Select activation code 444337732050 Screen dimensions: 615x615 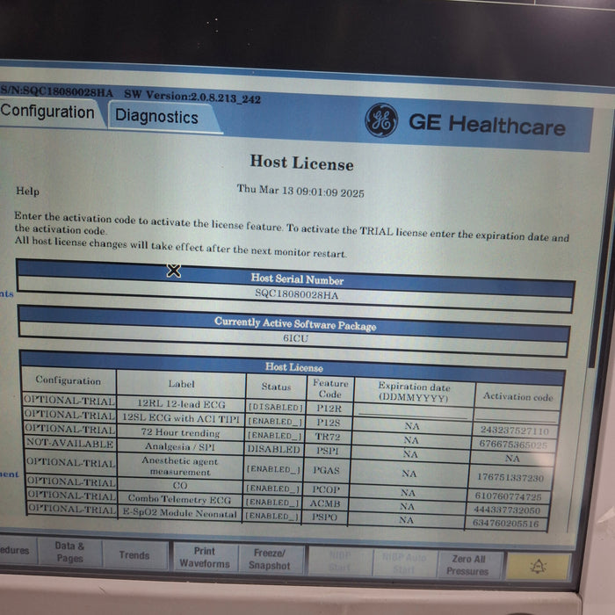click(x=507, y=510)
